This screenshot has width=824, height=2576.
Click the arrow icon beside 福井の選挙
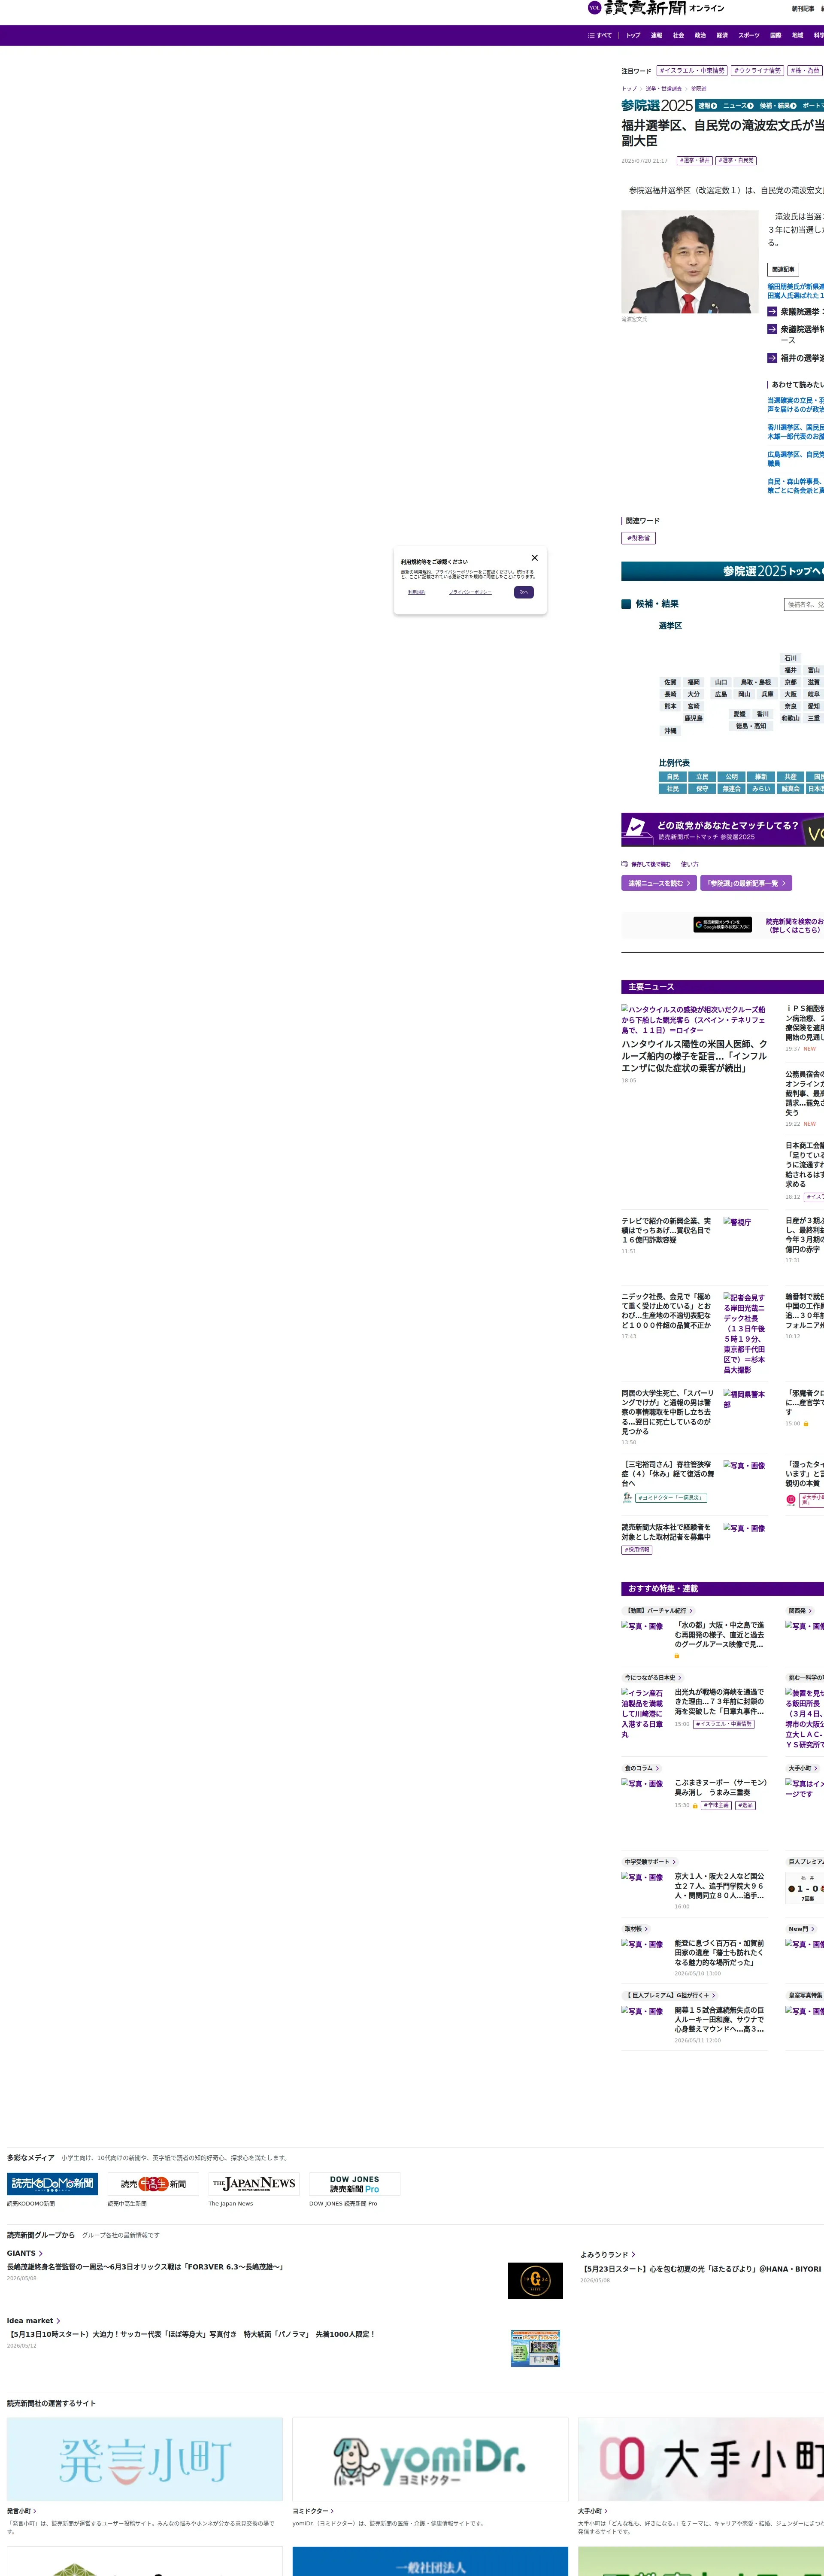pos(772,358)
